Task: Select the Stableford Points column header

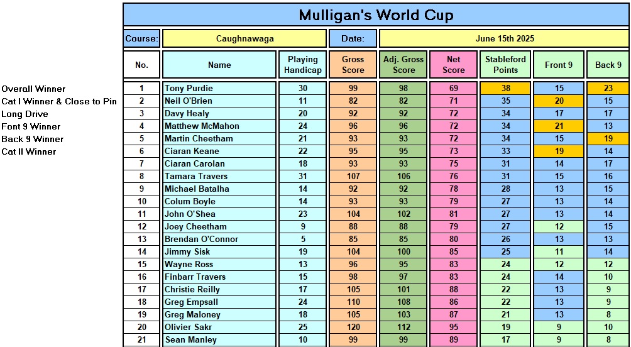Action: point(505,65)
